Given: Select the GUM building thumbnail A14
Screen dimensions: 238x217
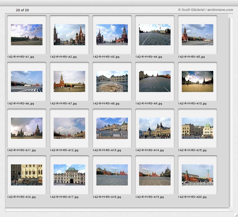Looking at the screenshot, I should point(155,128).
